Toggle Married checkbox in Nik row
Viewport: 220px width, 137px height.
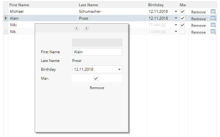pos(182,32)
